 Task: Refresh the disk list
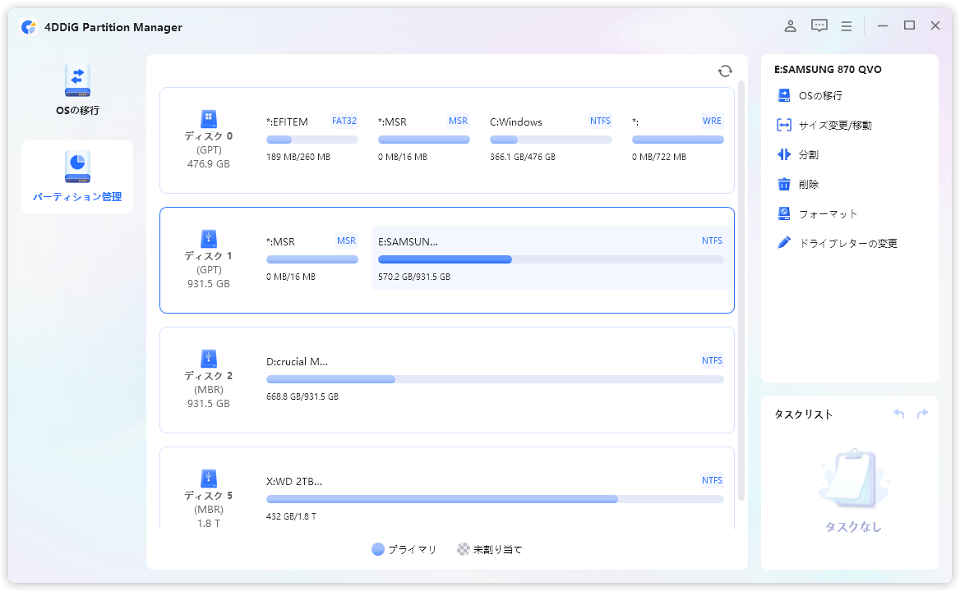click(725, 71)
